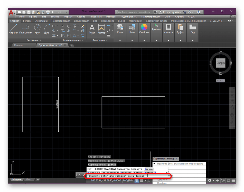Expand the Рисование panel dropdown

click(x=34, y=40)
